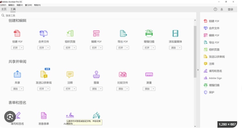Click the 添加富媒体 film icon
Image resolution: width=242 pixels, height=129 pixels.
coord(175,33)
